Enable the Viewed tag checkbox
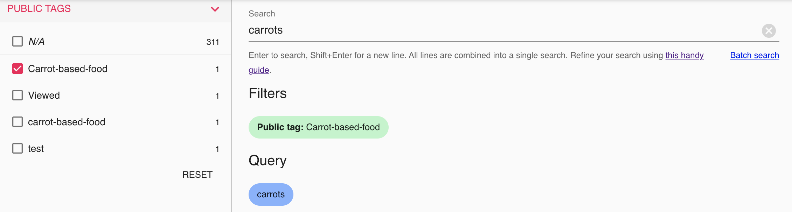The image size is (792, 212). [18, 95]
